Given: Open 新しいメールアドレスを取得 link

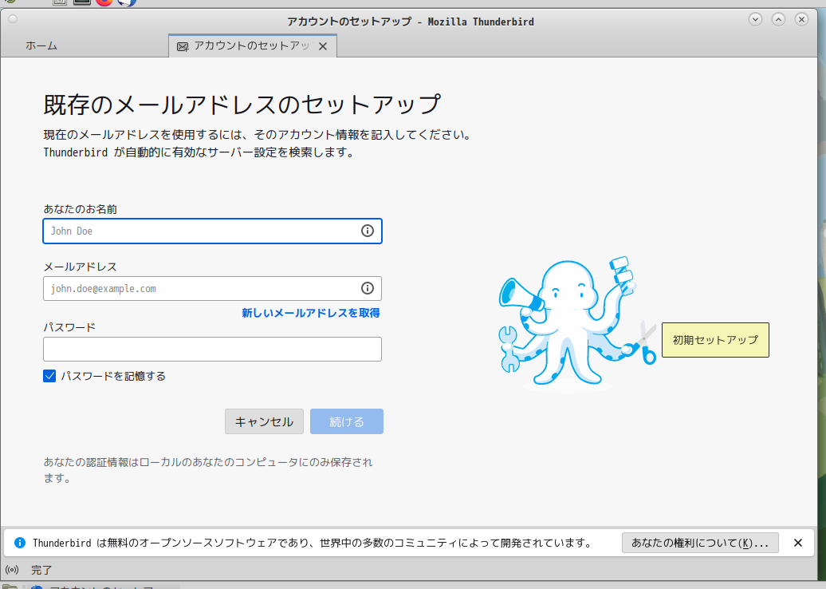Looking at the screenshot, I should tap(311, 313).
